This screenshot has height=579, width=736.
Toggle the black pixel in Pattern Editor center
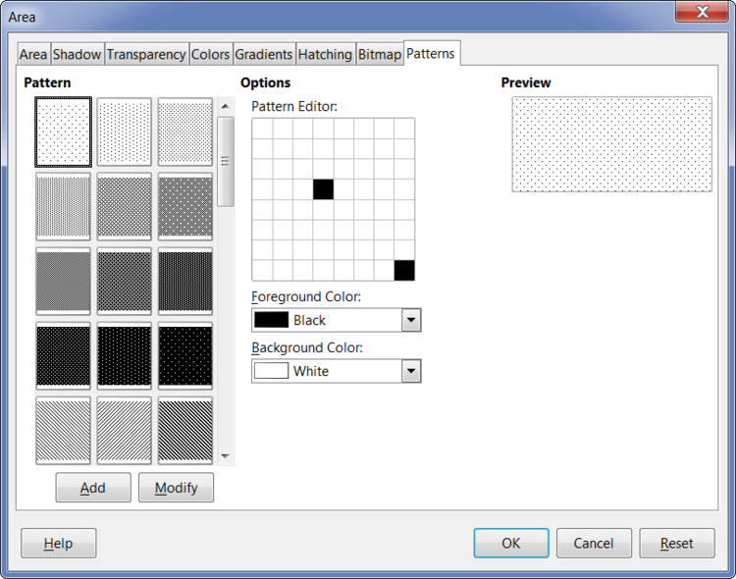[x=323, y=189]
